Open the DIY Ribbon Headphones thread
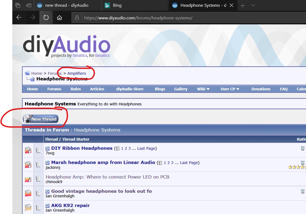Image resolution: width=306 pixels, height=214 pixels. tap(82, 148)
